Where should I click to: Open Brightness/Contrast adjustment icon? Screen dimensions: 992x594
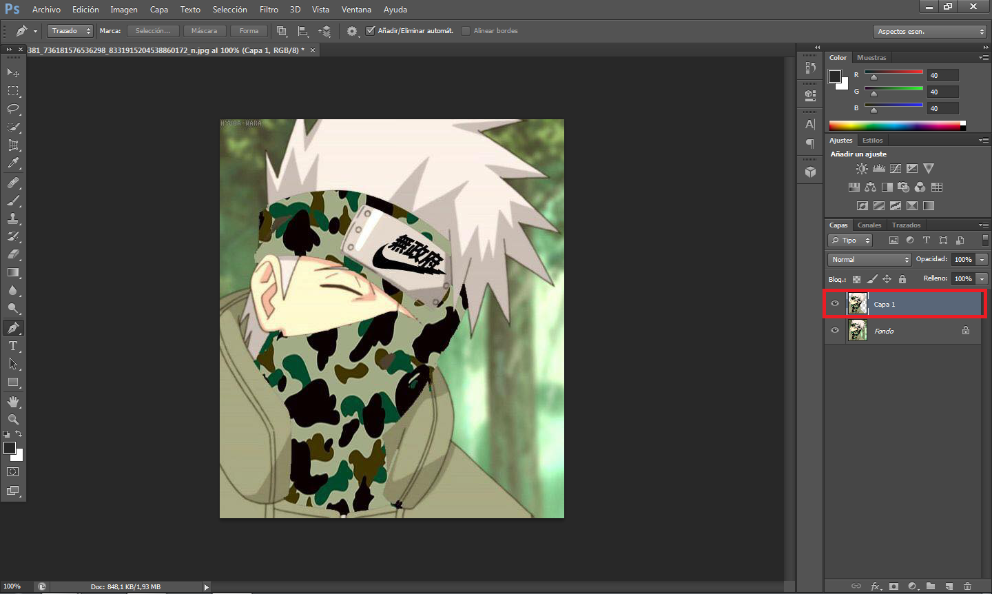click(862, 168)
